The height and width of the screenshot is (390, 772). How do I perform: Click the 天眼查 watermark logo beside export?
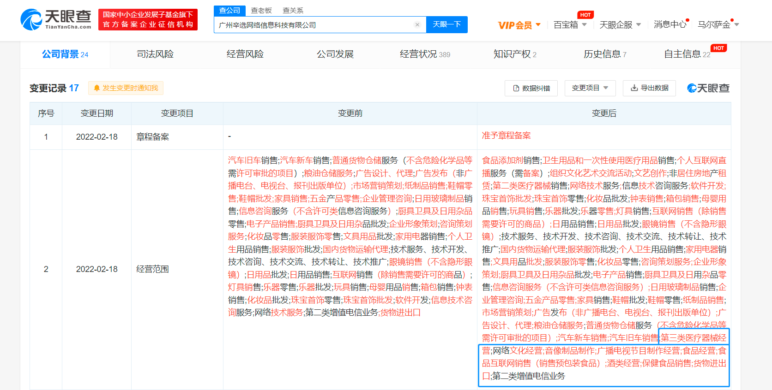coord(708,88)
